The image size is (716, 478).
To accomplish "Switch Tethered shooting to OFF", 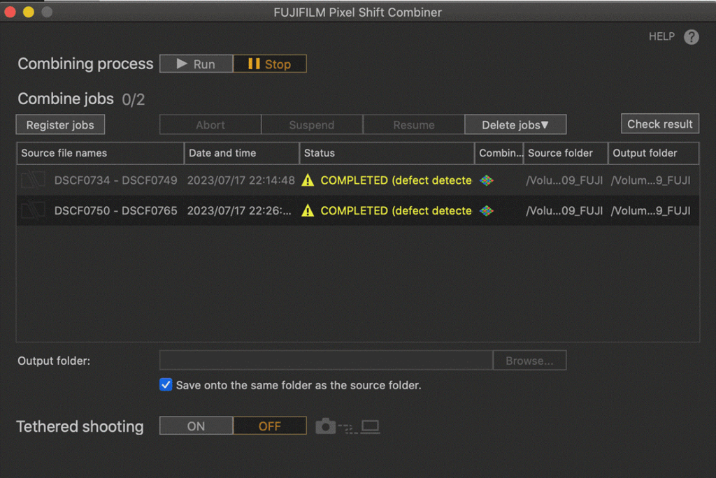I will 269,426.
